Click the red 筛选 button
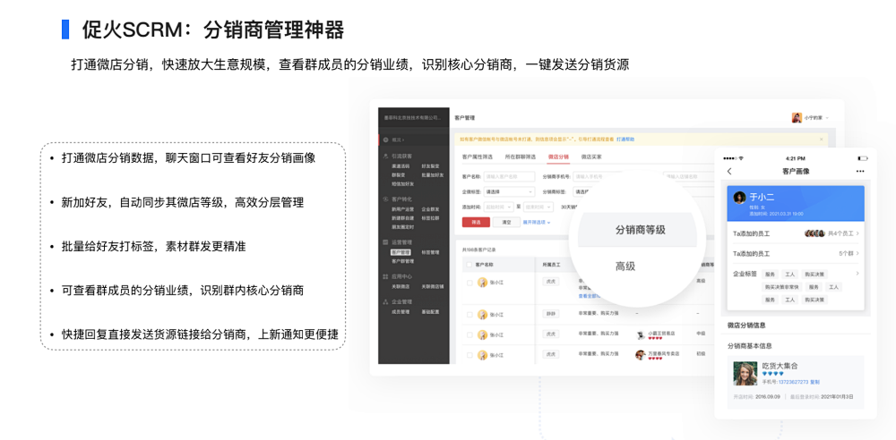Image resolution: width=896 pixels, height=440 pixels. [475, 222]
